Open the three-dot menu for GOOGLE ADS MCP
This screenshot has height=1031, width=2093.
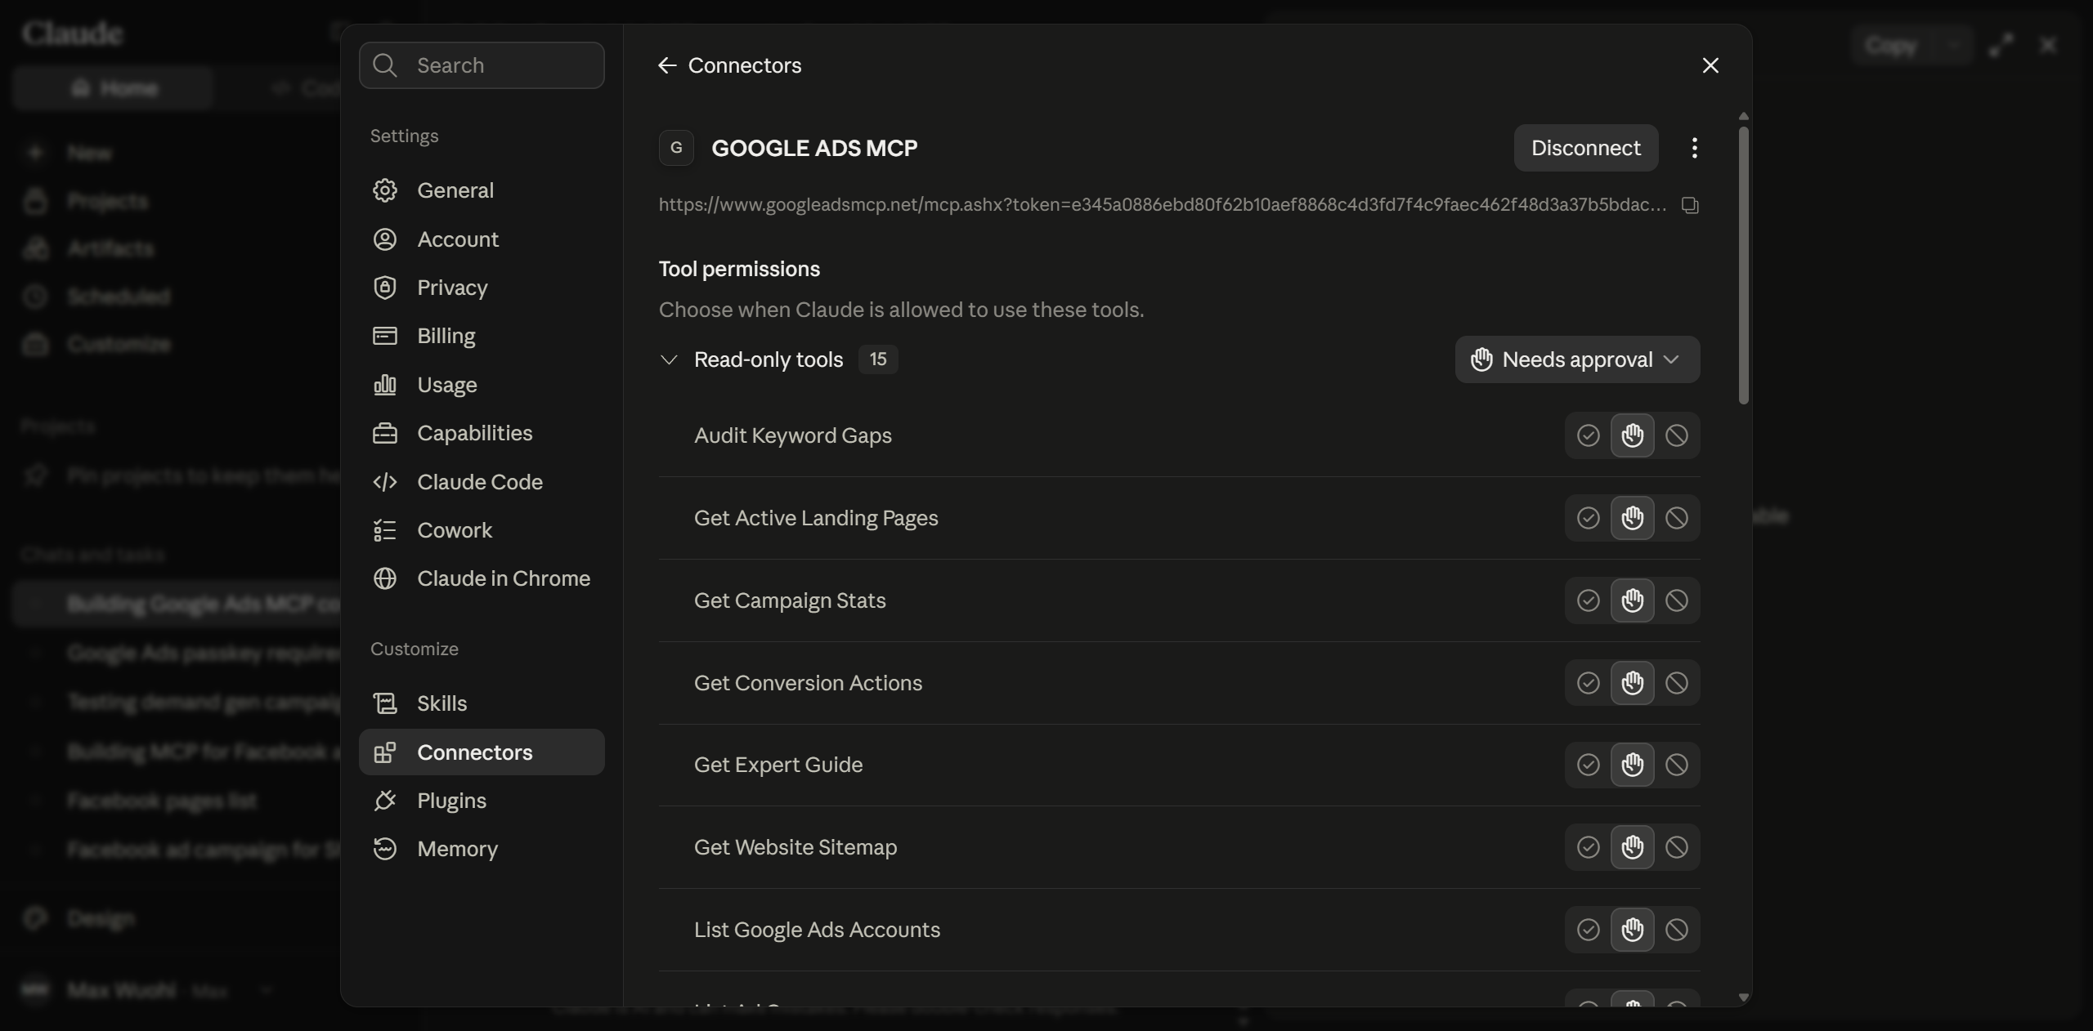click(x=1694, y=148)
